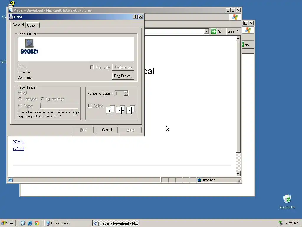302x227 pixels.
Task: Click the IE icon in the window title bar
Action: [10, 10]
